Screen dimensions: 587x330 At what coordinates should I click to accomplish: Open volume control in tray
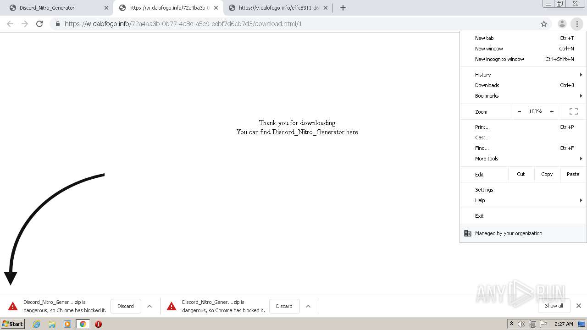(521, 324)
